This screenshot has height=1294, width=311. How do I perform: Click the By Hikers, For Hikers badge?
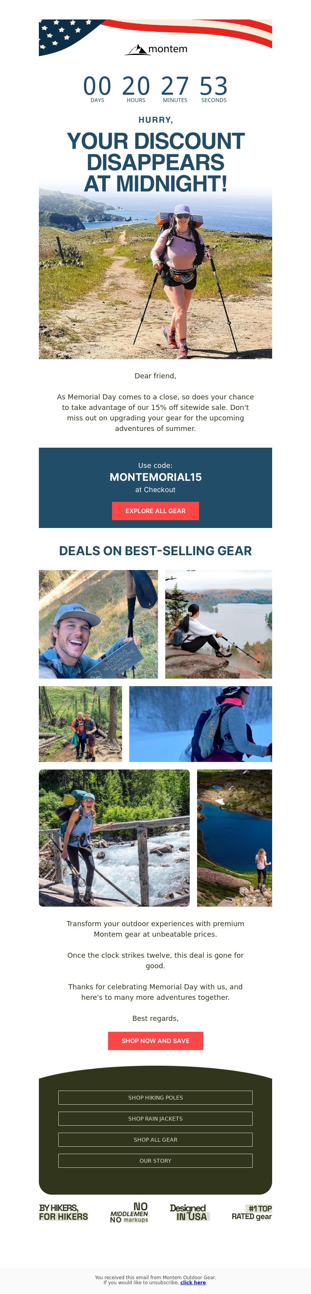click(x=64, y=1212)
